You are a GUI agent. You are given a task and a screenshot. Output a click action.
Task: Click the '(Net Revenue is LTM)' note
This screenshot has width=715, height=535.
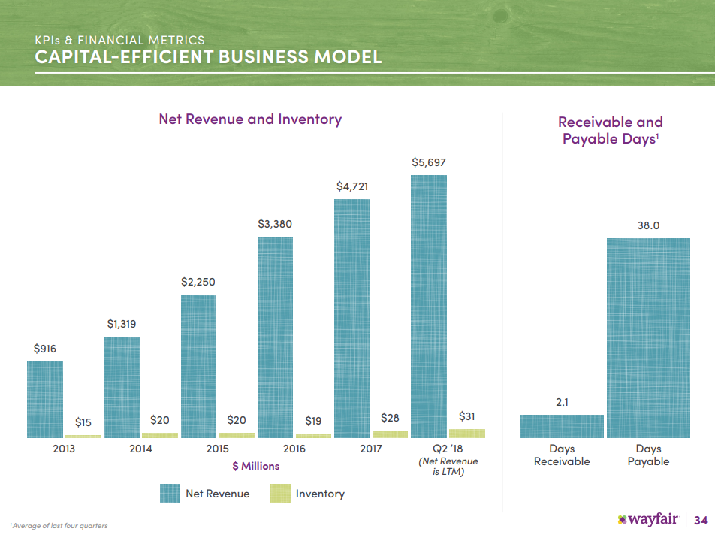pos(448,466)
